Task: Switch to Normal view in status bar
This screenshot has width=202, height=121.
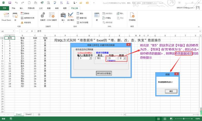Action: [x=158, y=119]
